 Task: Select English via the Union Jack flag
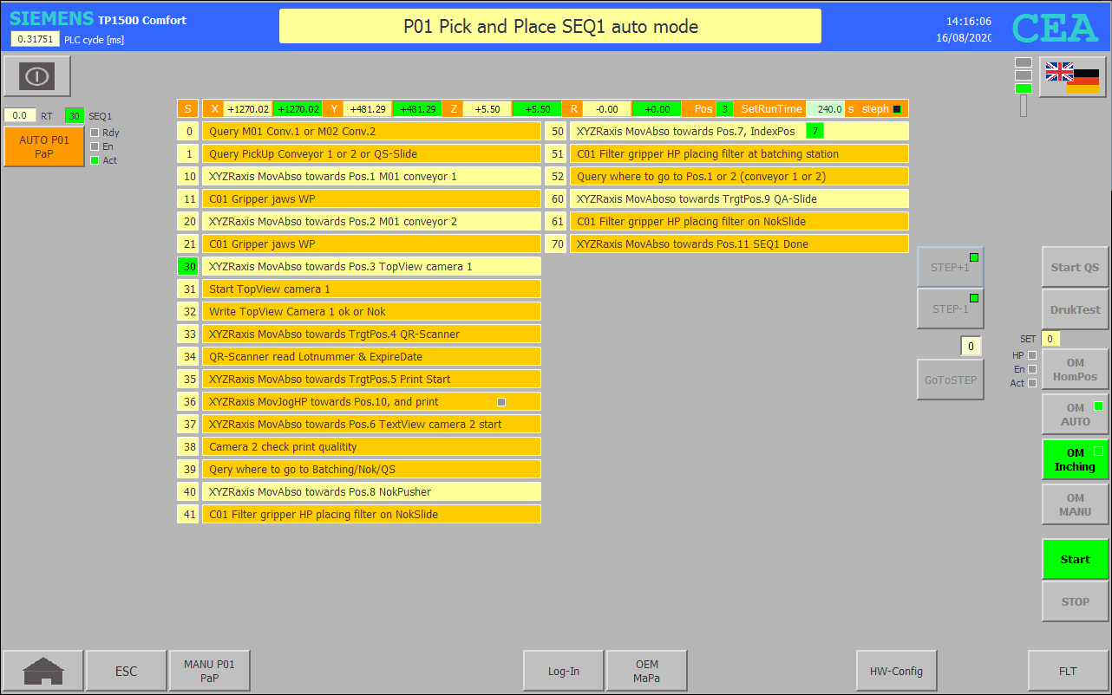point(1059,72)
